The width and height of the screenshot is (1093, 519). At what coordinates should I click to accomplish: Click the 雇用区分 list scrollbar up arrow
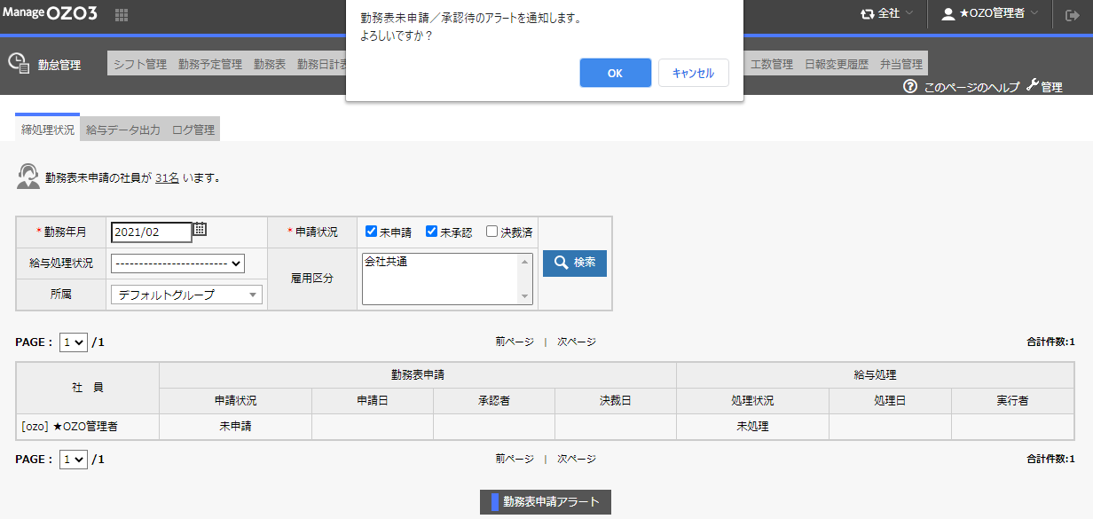(524, 262)
